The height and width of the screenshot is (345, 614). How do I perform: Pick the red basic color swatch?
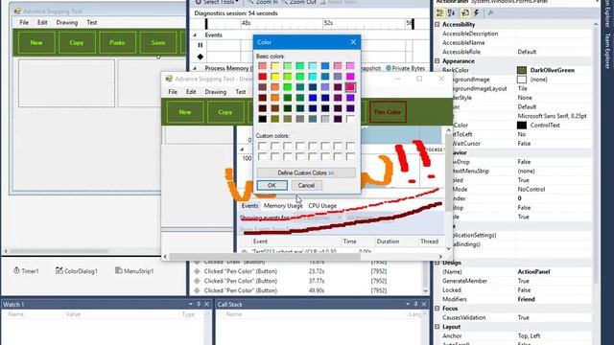coord(262,77)
